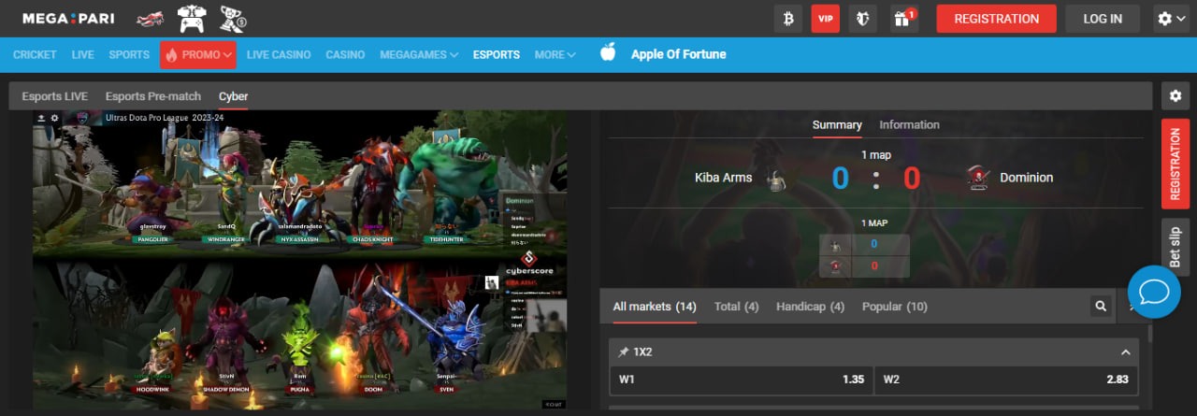This screenshot has height=416, width=1197.
Task: Pin the 1X2 market
Action: pos(624,352)
